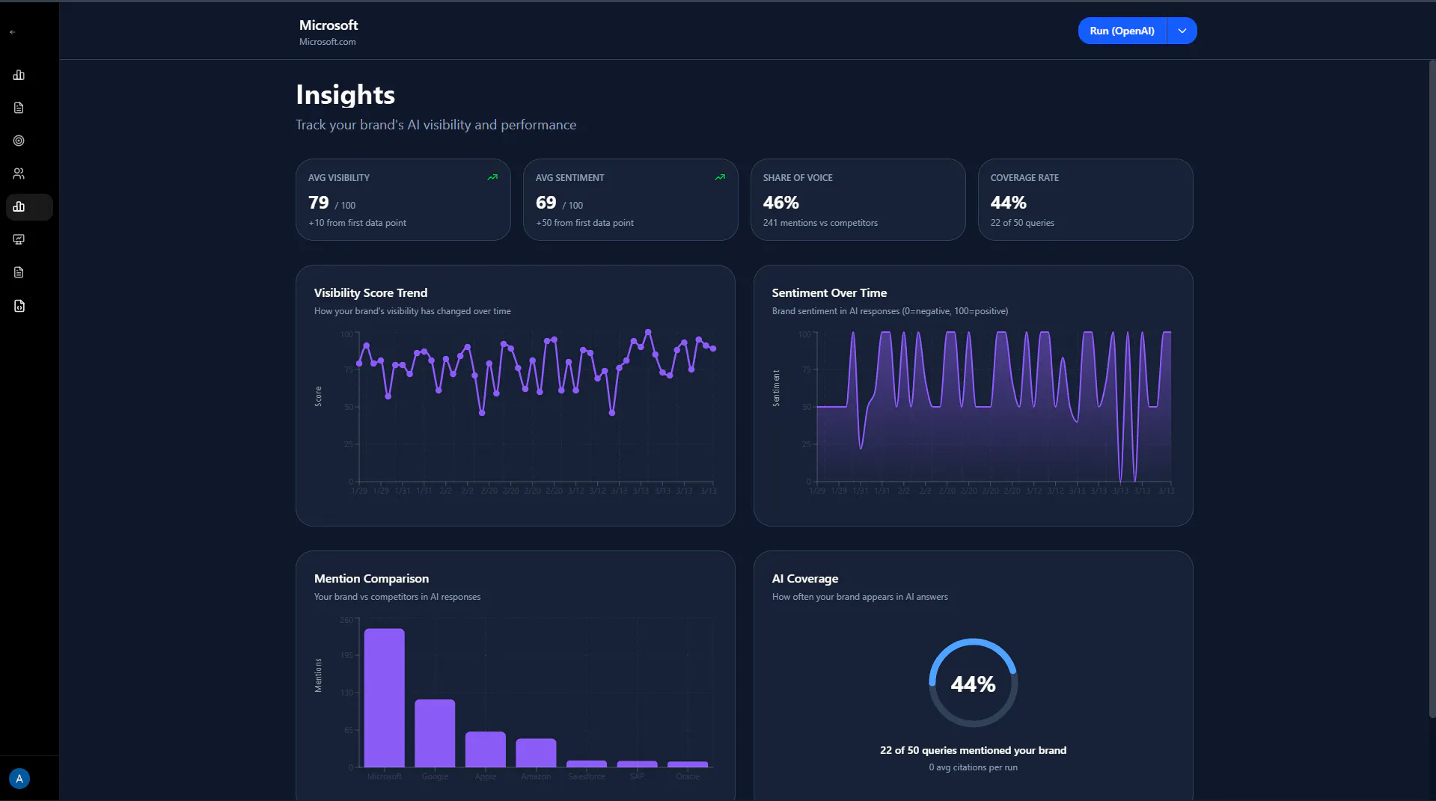1436x801 pixels.
Task: Click '+10 from first data point' text
Action: [358, 223]
